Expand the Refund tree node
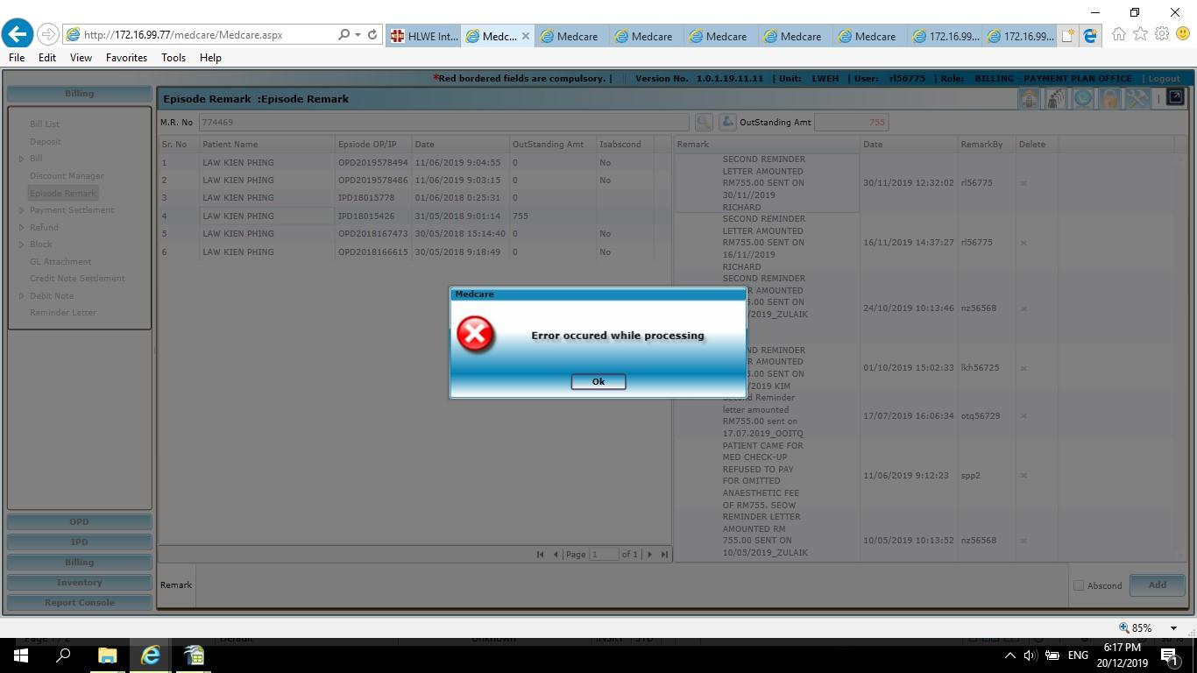This screenshot has width=1197, height=673. tap(22, 228)
